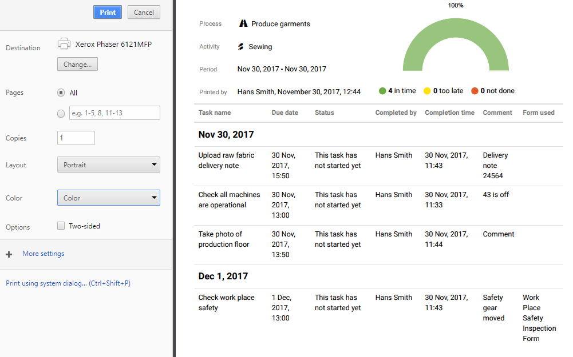Click the Task name column header
The width and height of the screenshot is (573, 357).
[x=215, y=113]
